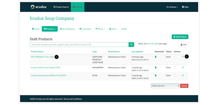The image size is (219, 105).
Task: Open Chicken Noodle Soup (500ml Tin) (COPY)
Action: tap(48, 75)
